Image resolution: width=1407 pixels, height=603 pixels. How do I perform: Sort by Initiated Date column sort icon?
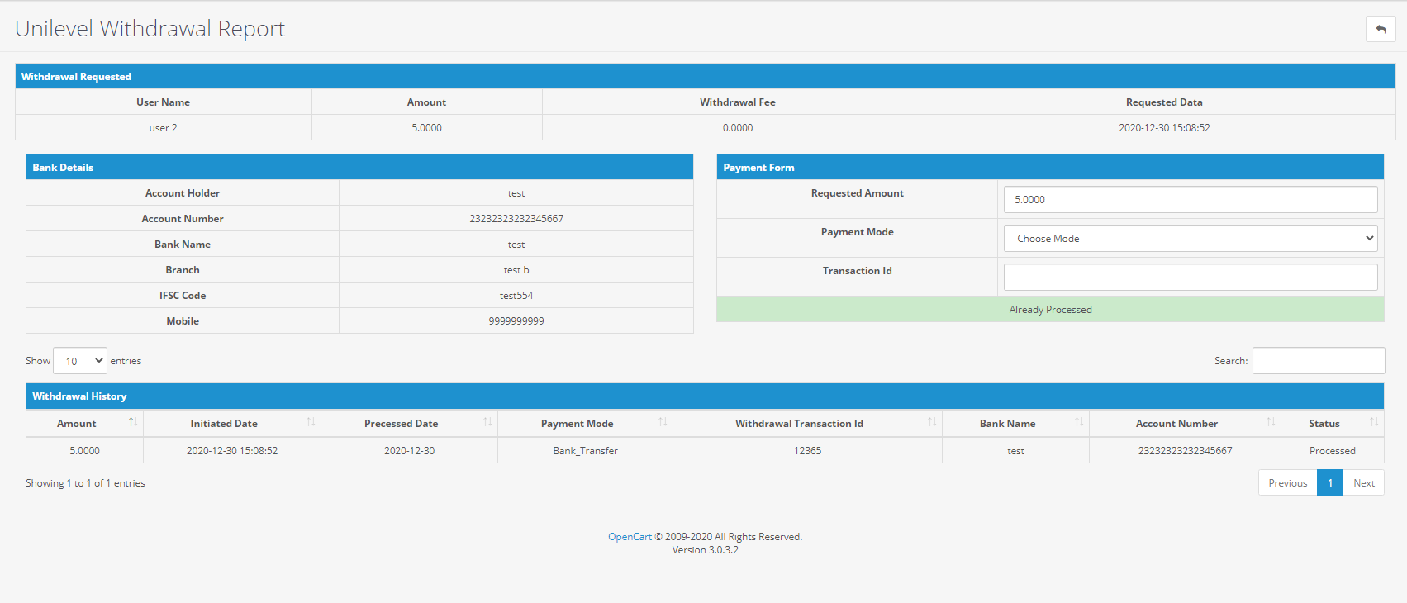click(311, 423)
